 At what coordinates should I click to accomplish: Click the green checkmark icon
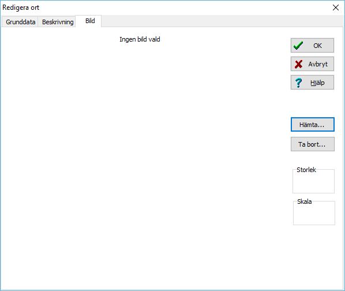(298, 46)
